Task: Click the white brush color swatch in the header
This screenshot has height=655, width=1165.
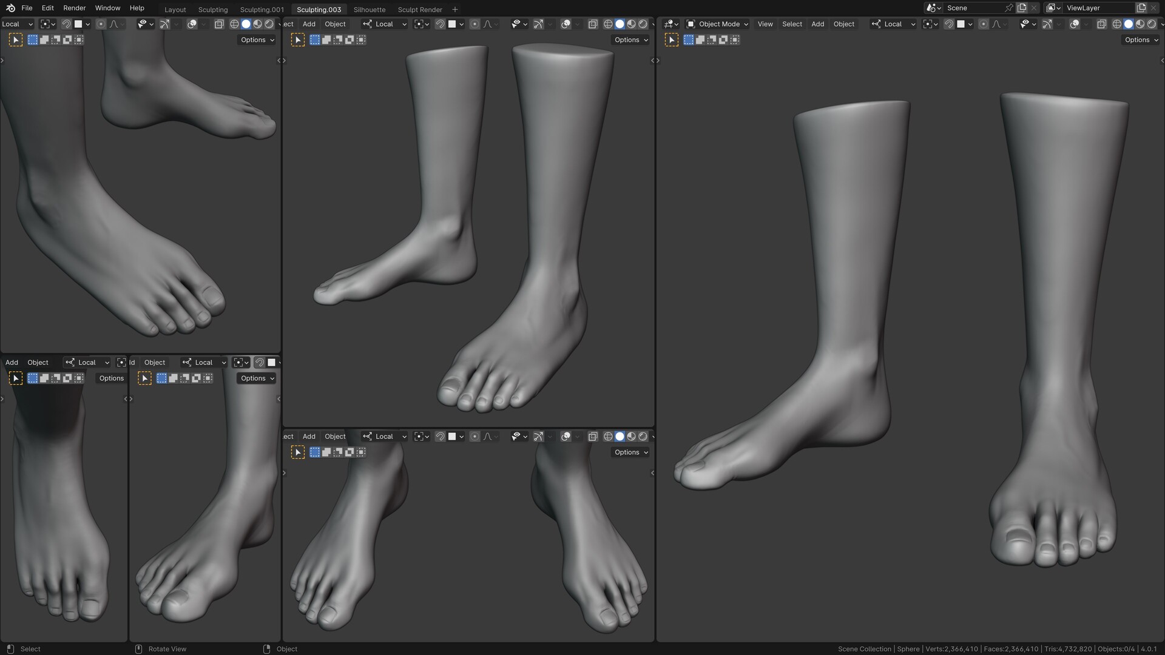Action: (961, 24)
